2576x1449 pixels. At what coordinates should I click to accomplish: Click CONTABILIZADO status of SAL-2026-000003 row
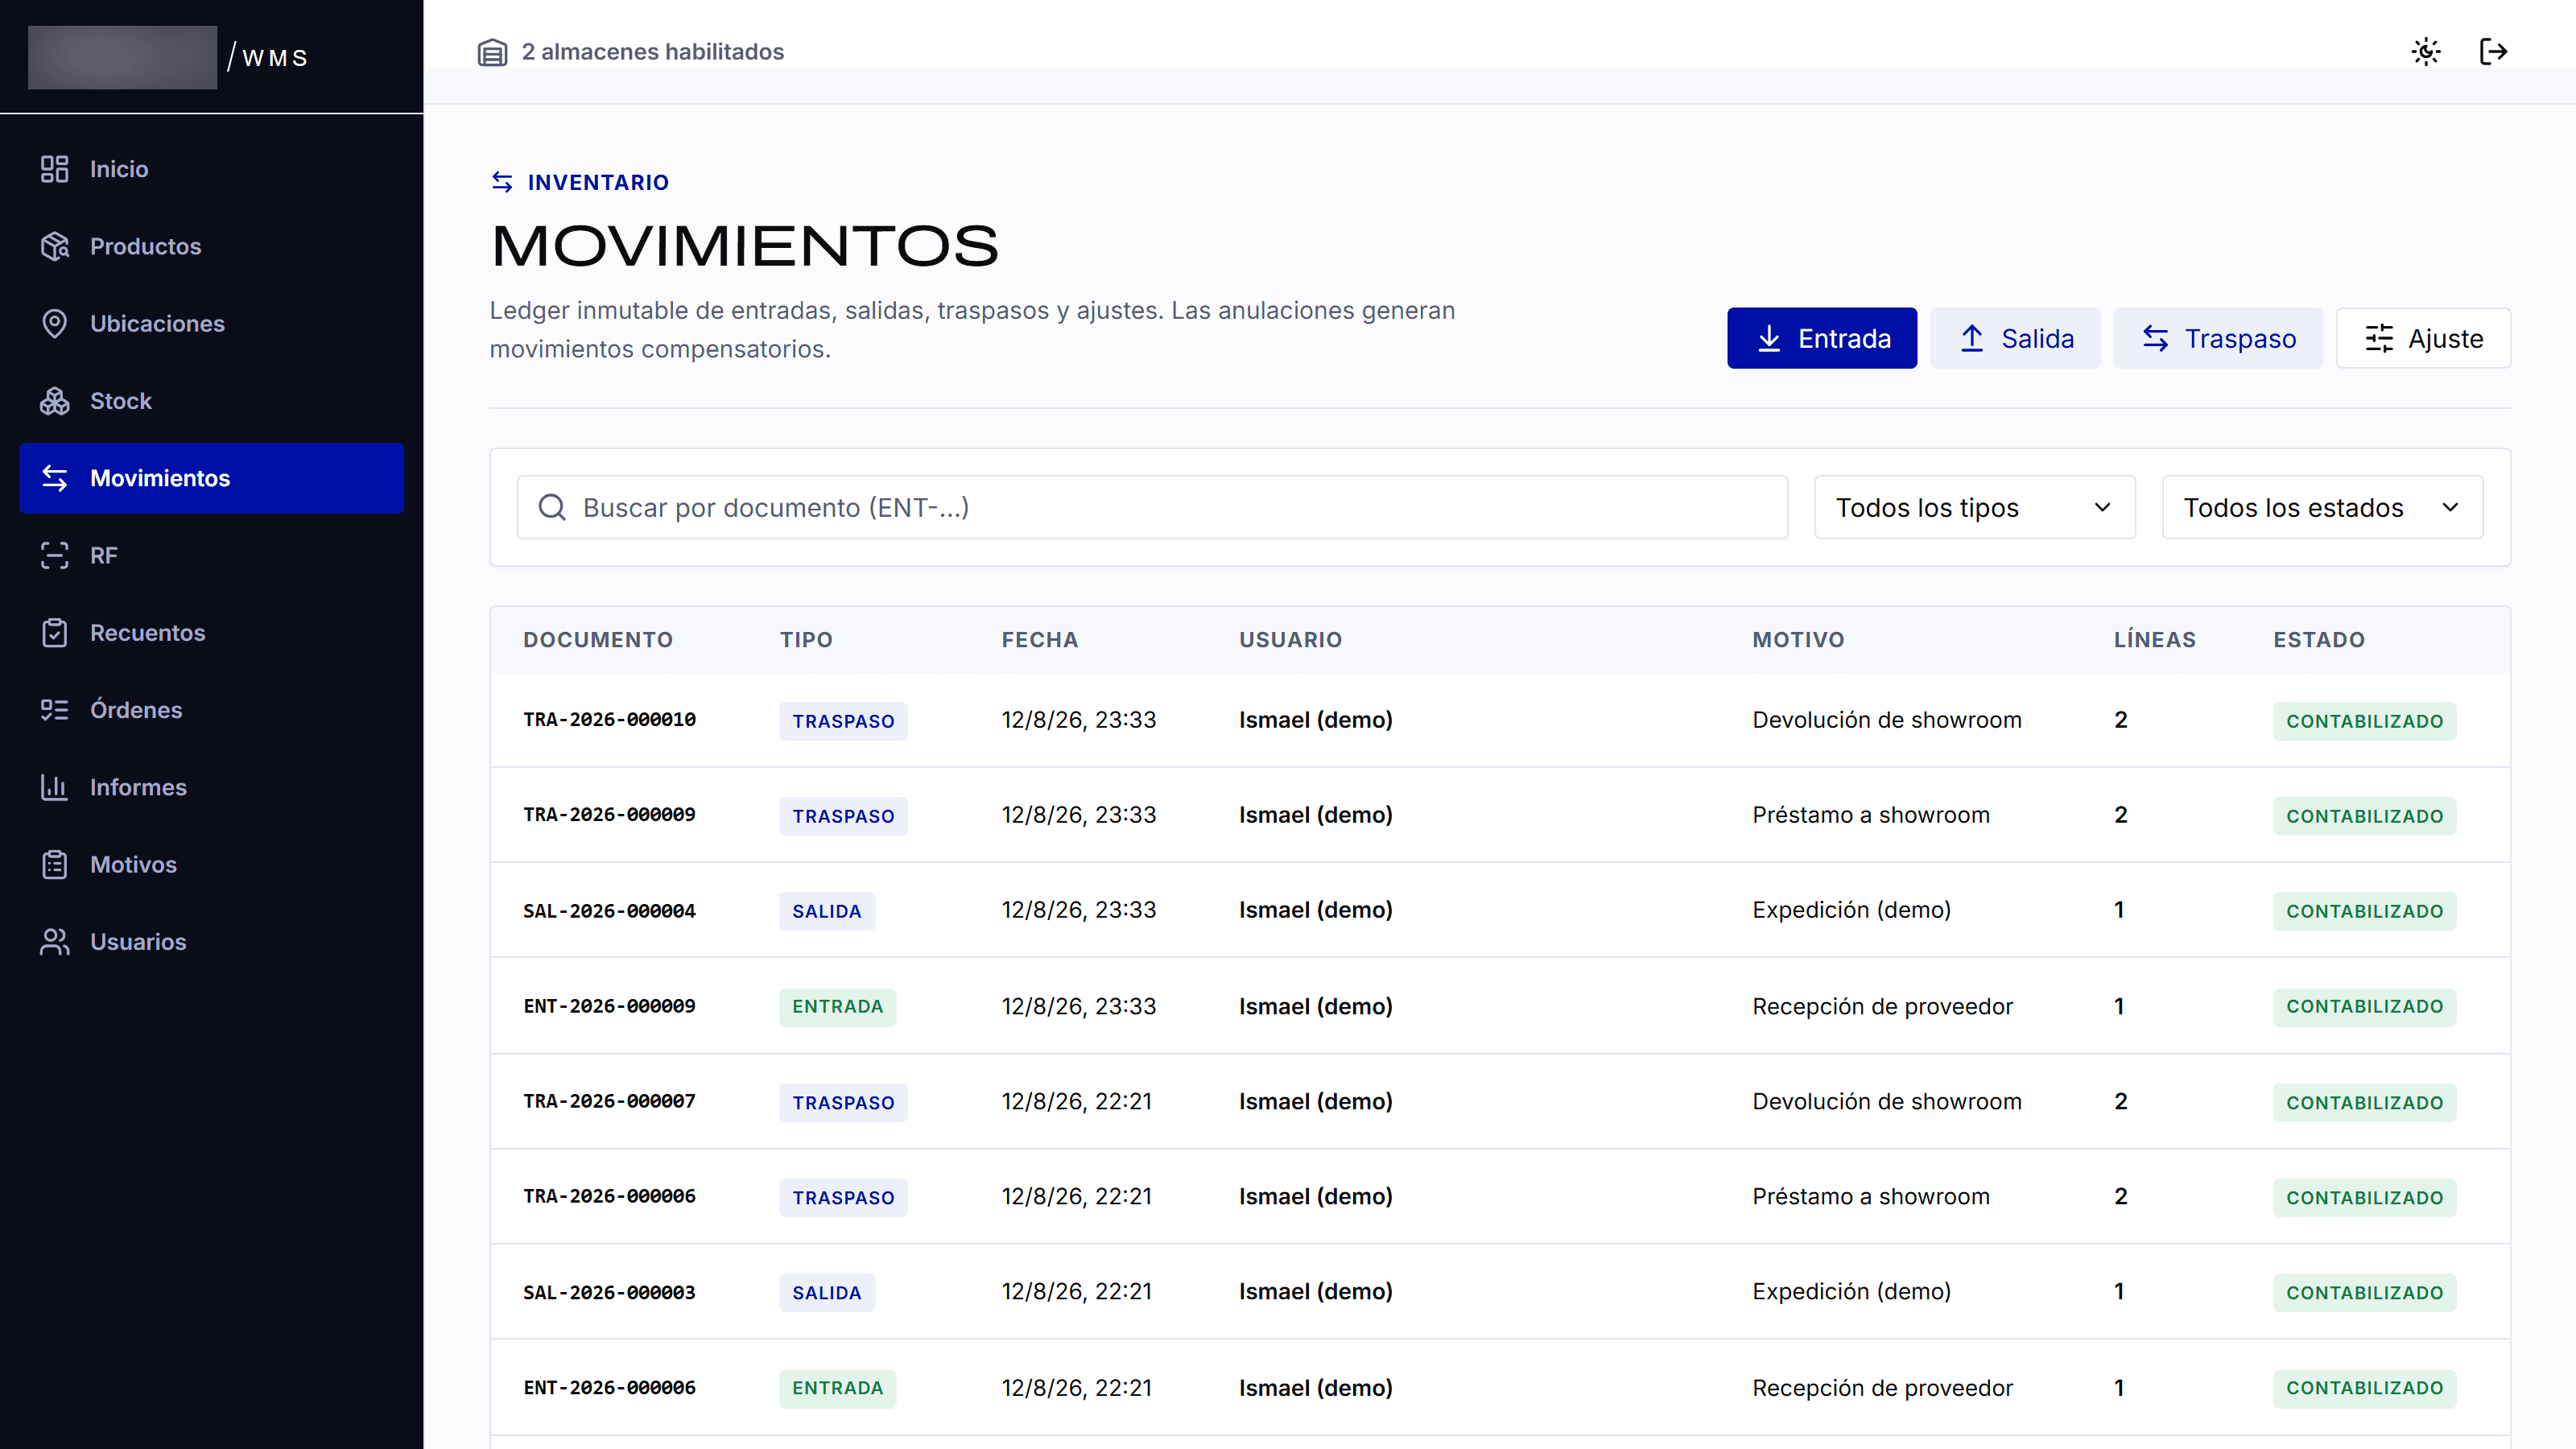[x=2364, y=1293]
